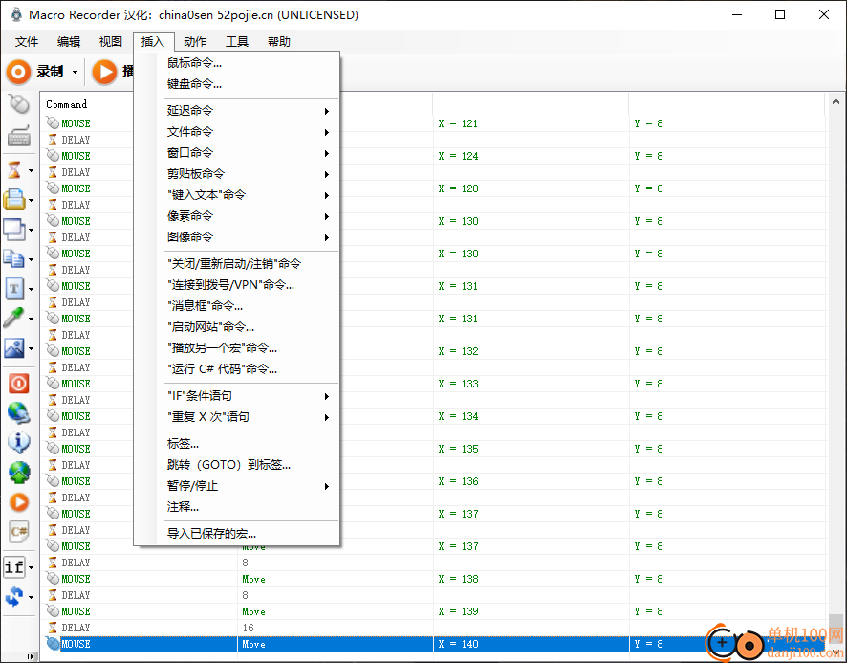Click the eyedropper pixel command icon
The height and width of the screenshot is (663, 847).
[14, 318]
